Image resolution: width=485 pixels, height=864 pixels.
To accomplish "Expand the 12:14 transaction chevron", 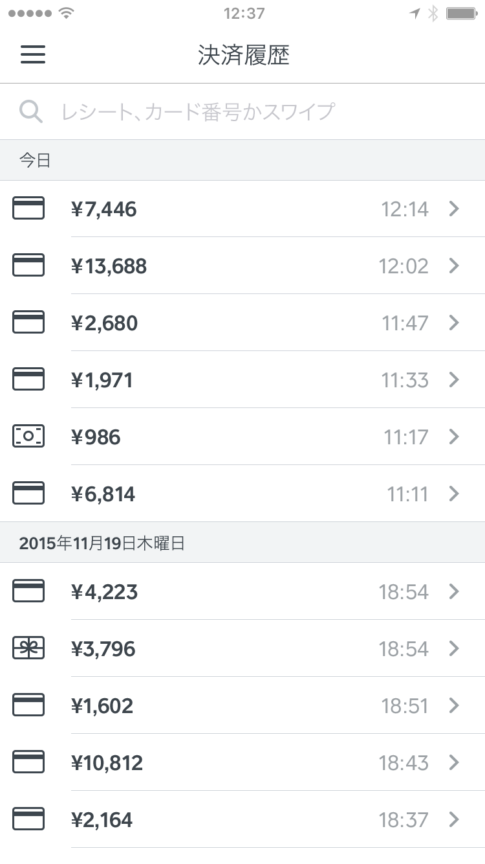I will click(454, 209).
